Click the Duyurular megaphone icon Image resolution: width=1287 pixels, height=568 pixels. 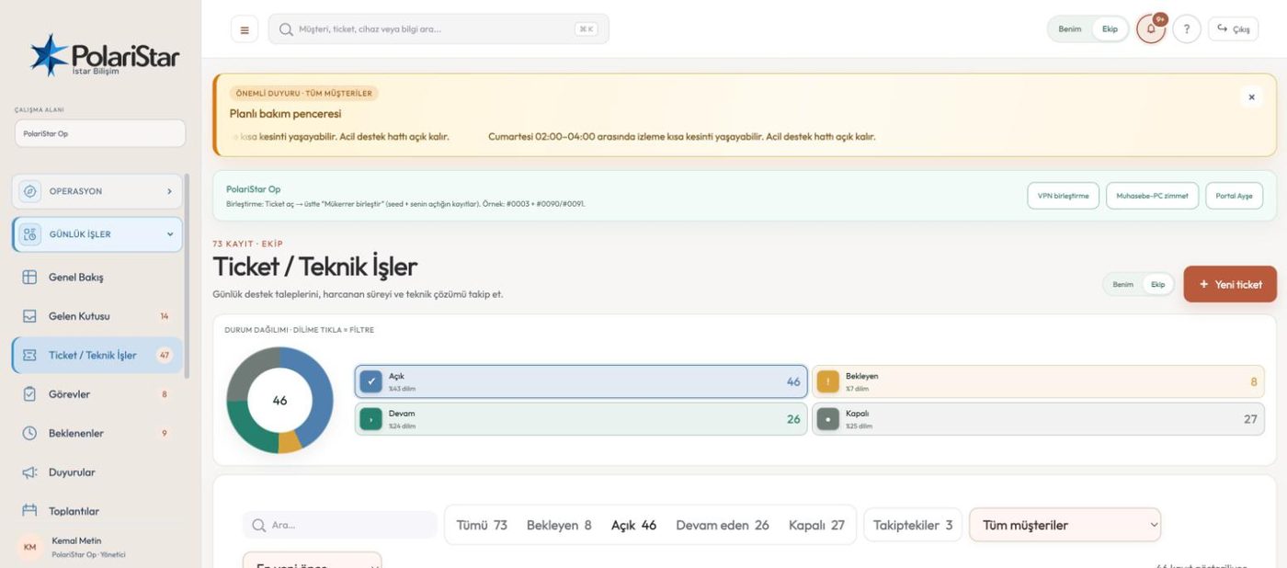pyautogui.click(x=29, y=472)
